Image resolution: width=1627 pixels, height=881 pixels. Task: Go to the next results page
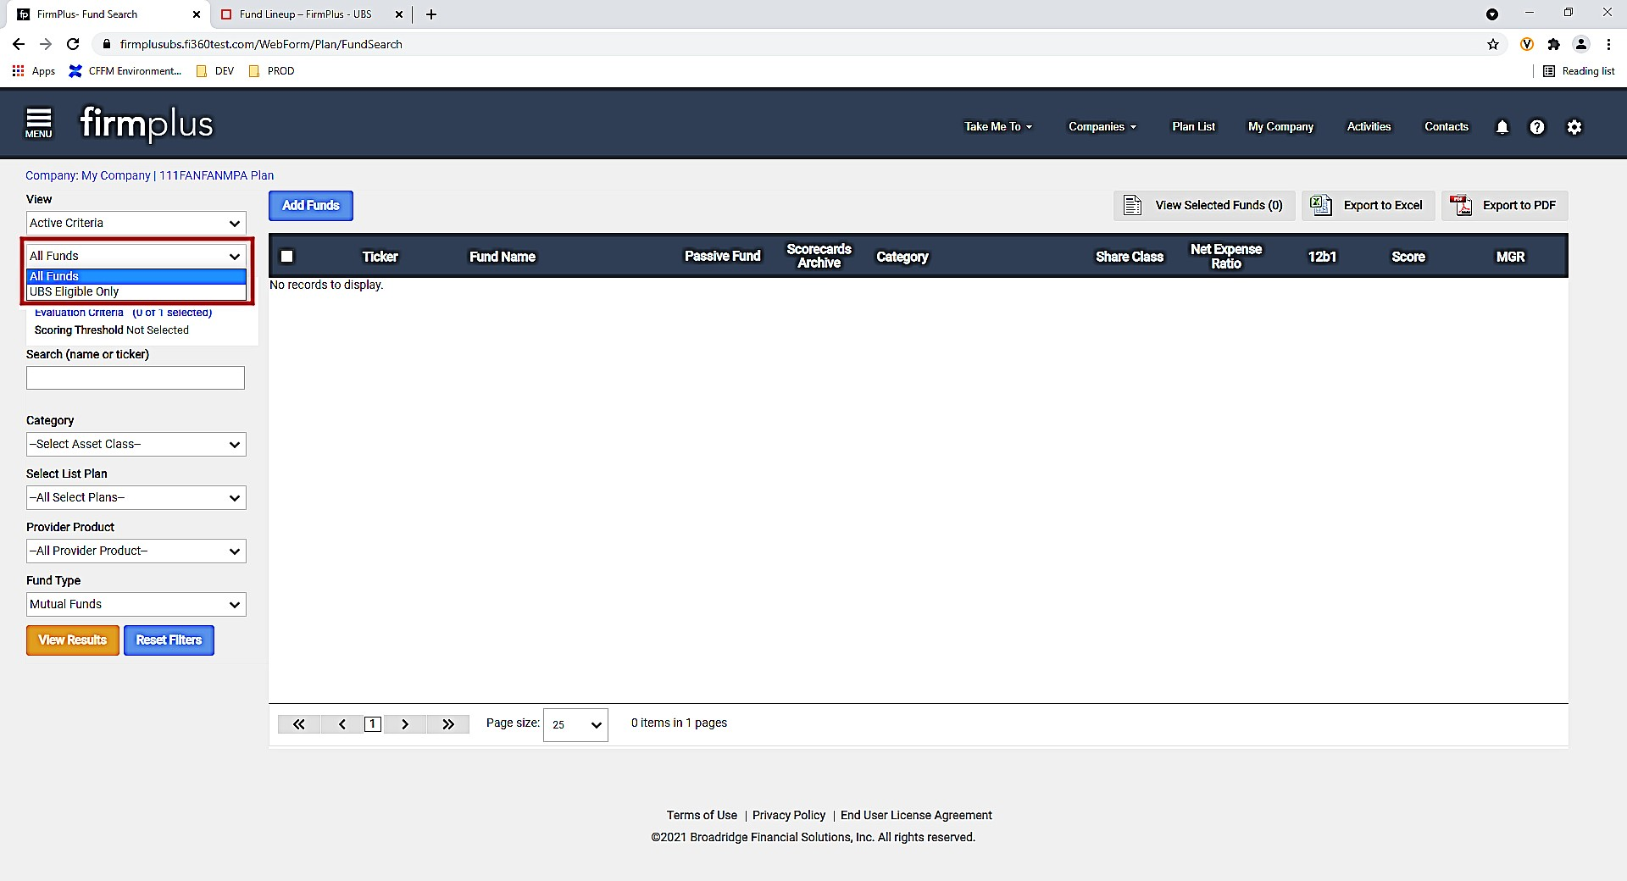point(405,724)
